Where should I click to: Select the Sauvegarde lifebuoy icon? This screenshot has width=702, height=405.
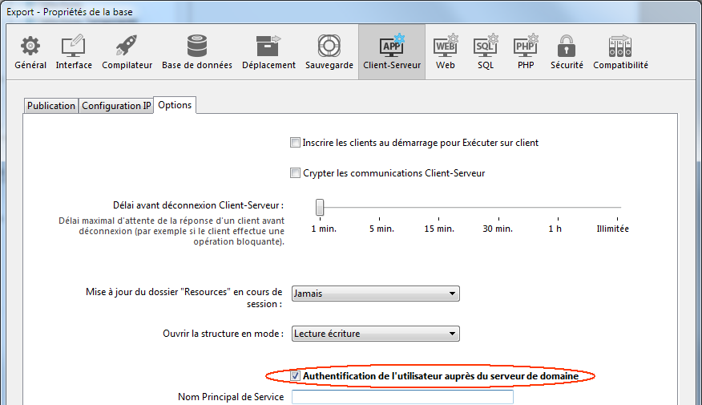click(329, 52)
